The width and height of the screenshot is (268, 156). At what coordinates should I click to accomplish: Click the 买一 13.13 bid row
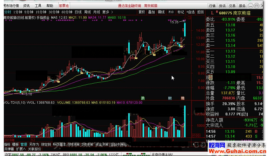coord(234,51)
